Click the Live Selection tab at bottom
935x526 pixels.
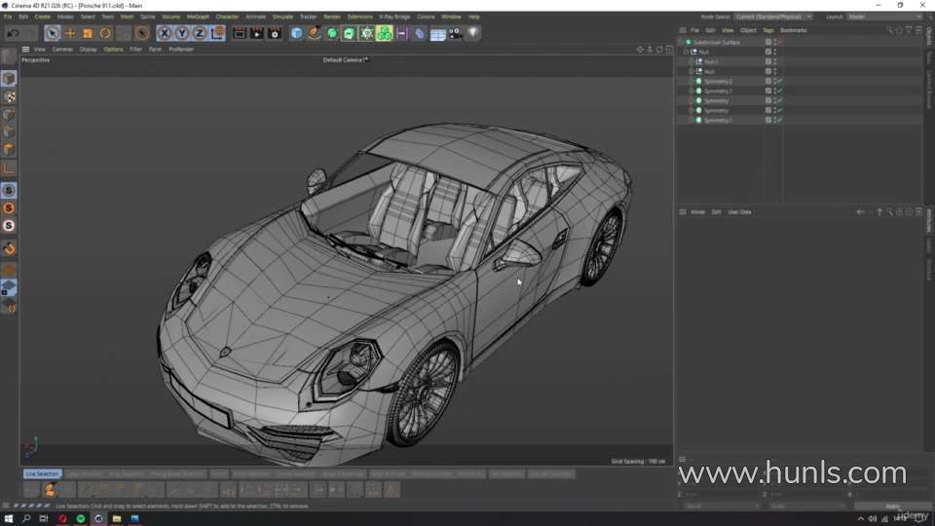43,473
